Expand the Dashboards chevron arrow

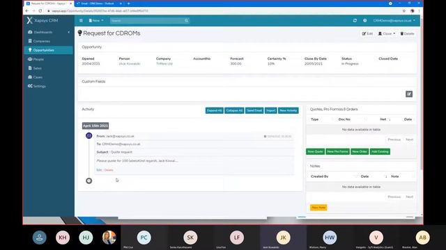tap(68, 32)
